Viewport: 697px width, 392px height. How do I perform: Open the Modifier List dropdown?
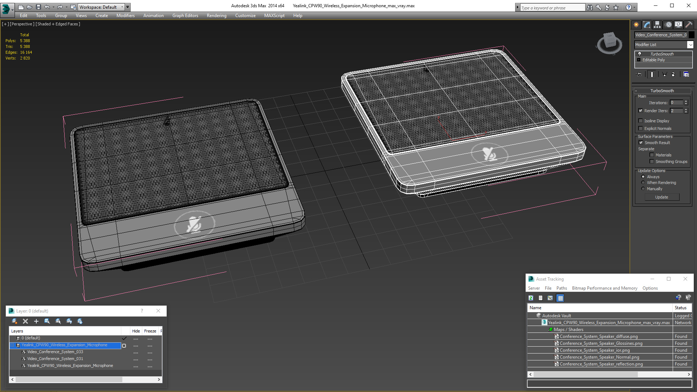[x=664, y=45]
